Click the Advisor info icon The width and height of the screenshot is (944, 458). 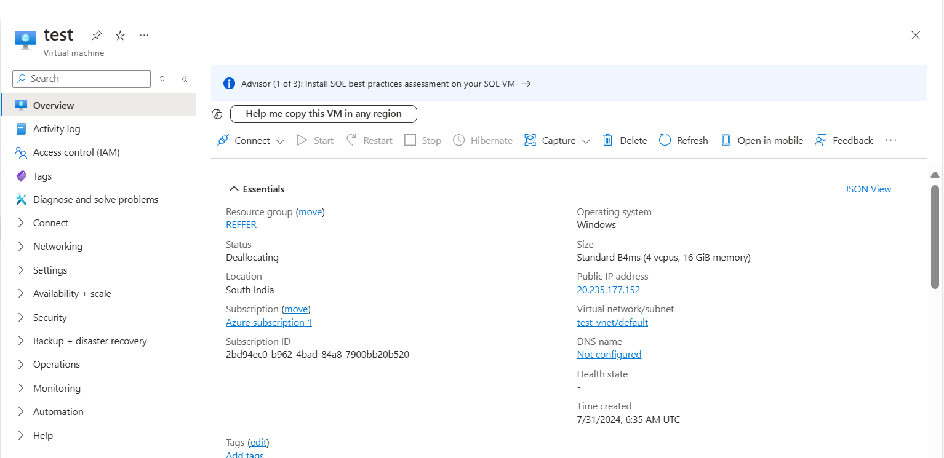pyautogui.click(x=229, y=84)
